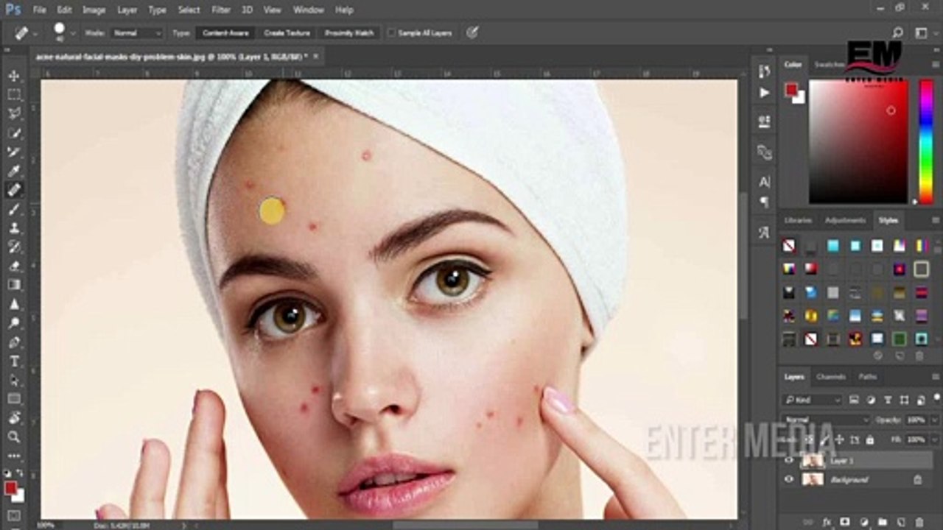Toggle Lock position icon in Layers panel
Viewport: 943px width, 530px height.
(x=839, y=439)
